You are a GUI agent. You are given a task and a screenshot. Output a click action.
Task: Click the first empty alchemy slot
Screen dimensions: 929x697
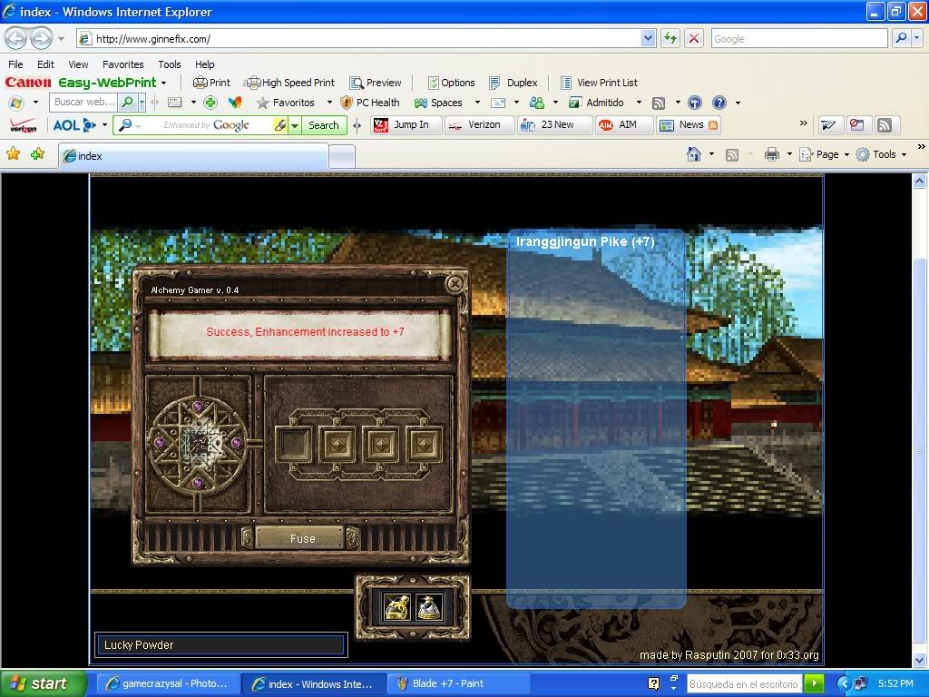293,445
